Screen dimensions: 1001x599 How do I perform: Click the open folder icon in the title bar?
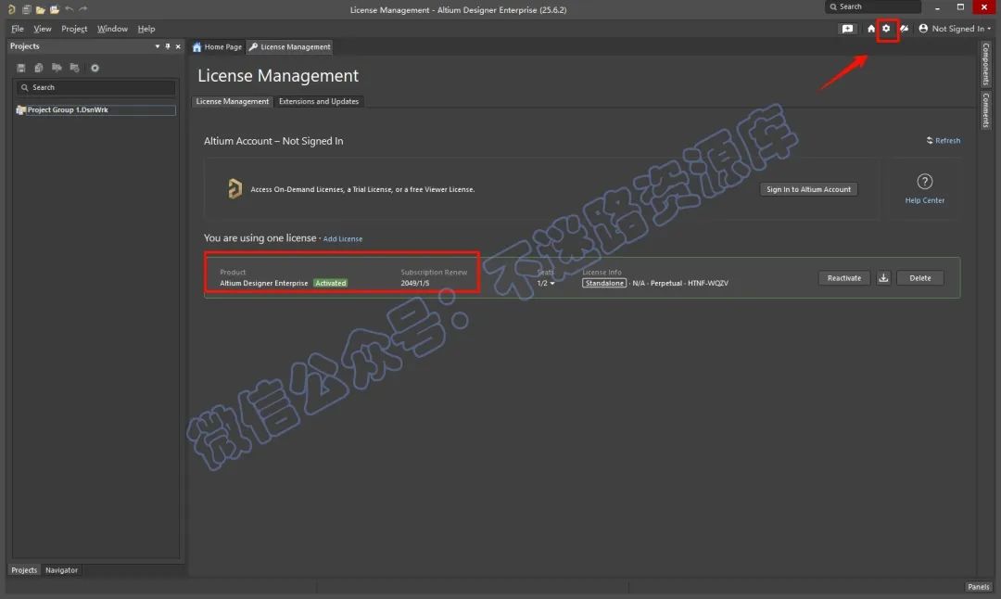click(x=40, y=9)
